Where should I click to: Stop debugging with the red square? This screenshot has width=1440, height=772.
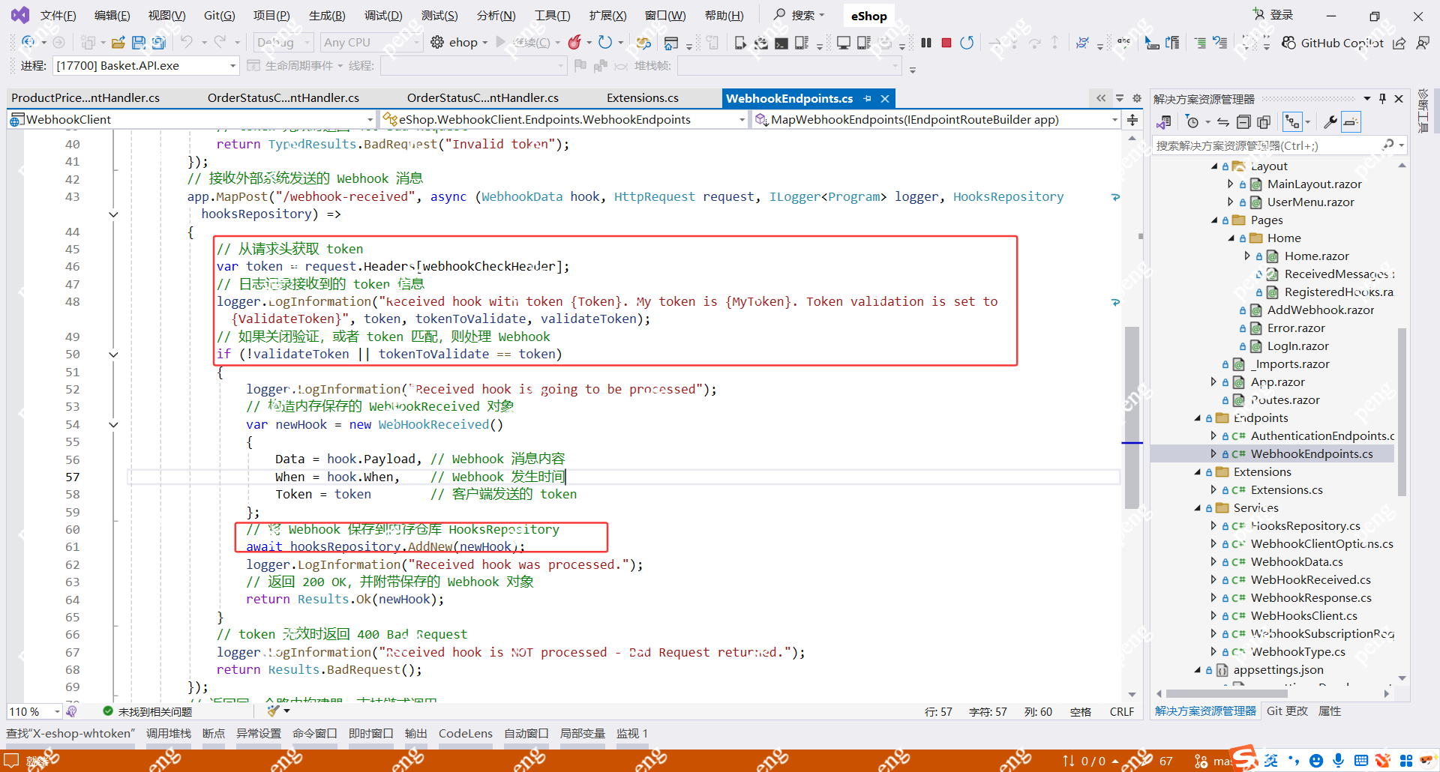[946, 43]
